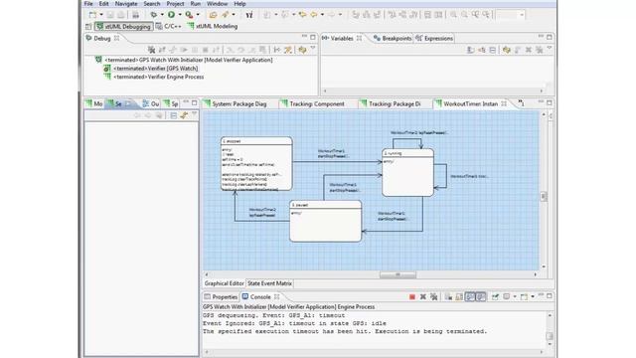The height and width of the screenshot is (358, 636).
Task: Open the Run button dropdown arrow
Action: [x=180, y=15]
